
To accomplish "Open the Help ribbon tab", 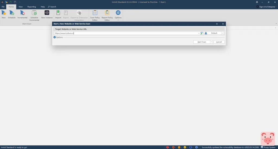I will click(43, 7).
